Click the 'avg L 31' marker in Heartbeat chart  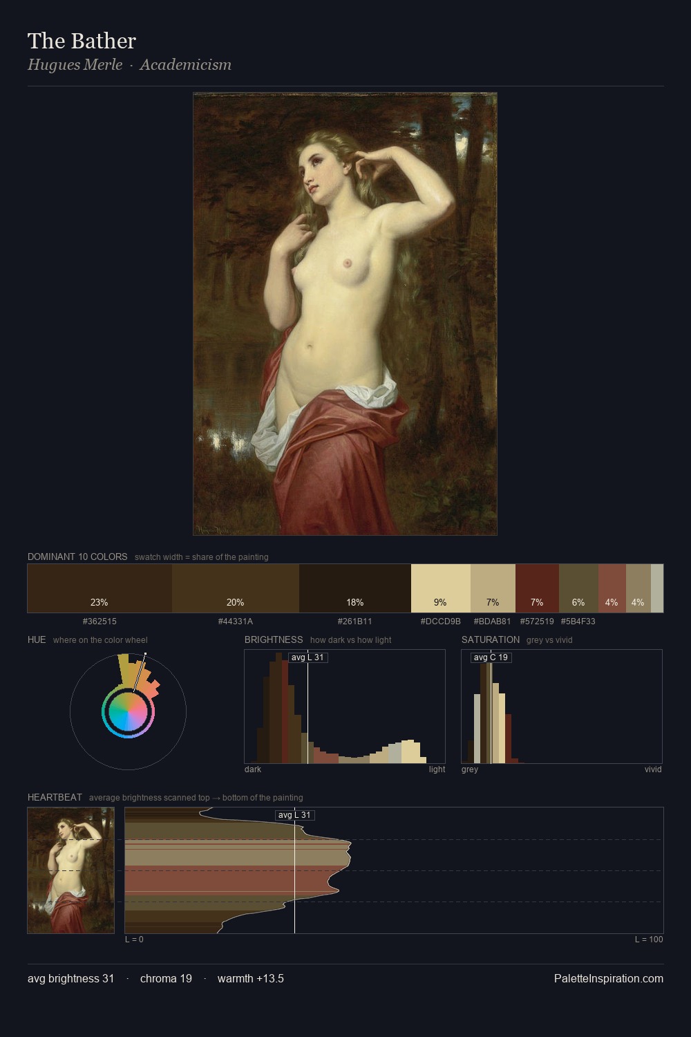tap(295, 815)
